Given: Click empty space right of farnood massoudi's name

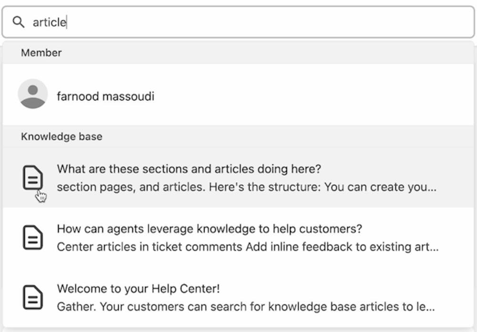Looking at the screenshot, I should click(x=310, y=97).
